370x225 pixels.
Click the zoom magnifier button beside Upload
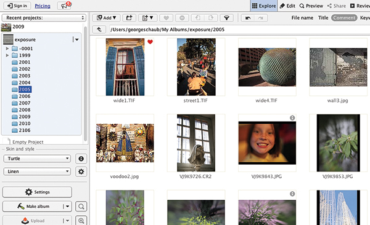81,221
